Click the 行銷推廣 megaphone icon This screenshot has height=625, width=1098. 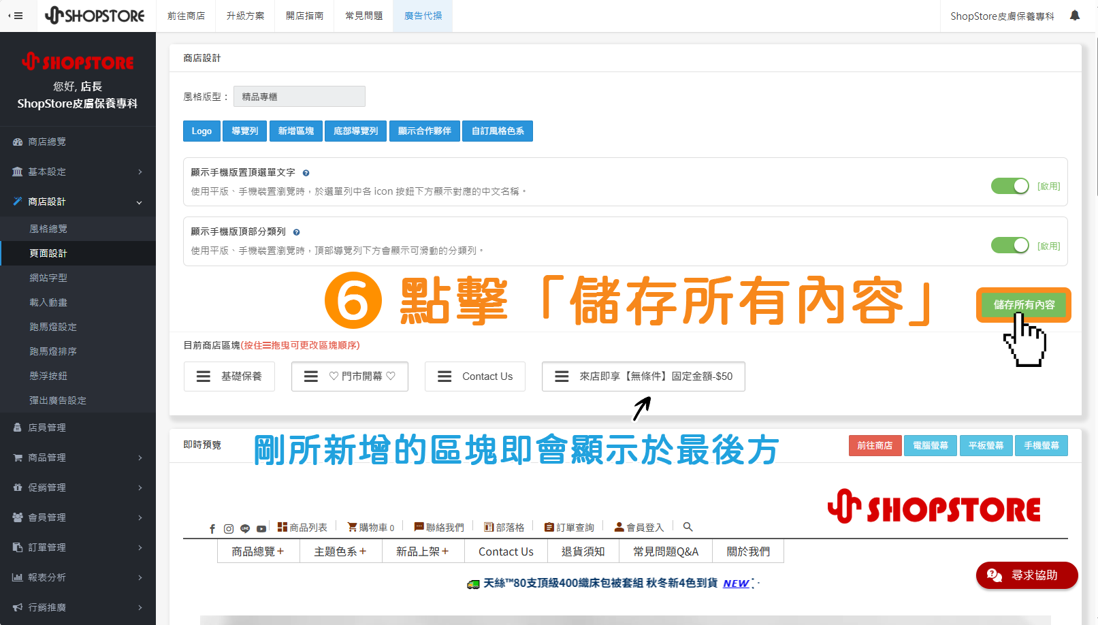tap(18, 607)
